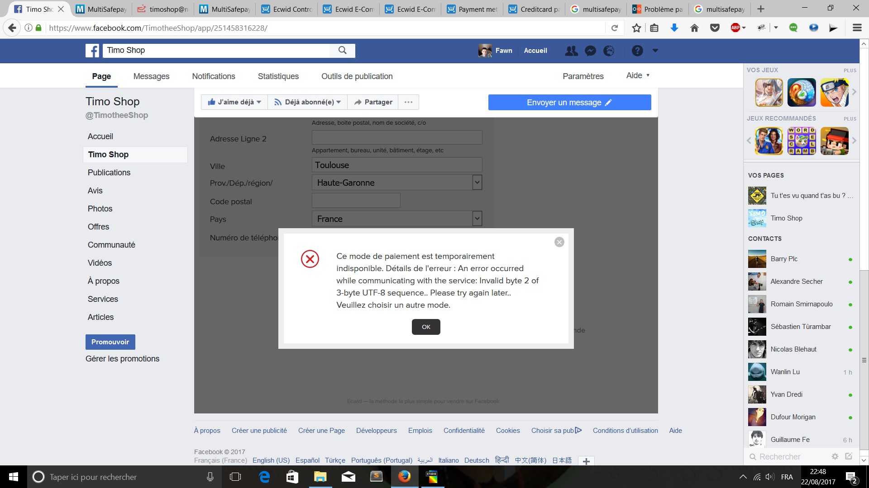This screenshot has width=869, height=488.
Task: Switch to the Payment methods tab
Action: [473, 9]
